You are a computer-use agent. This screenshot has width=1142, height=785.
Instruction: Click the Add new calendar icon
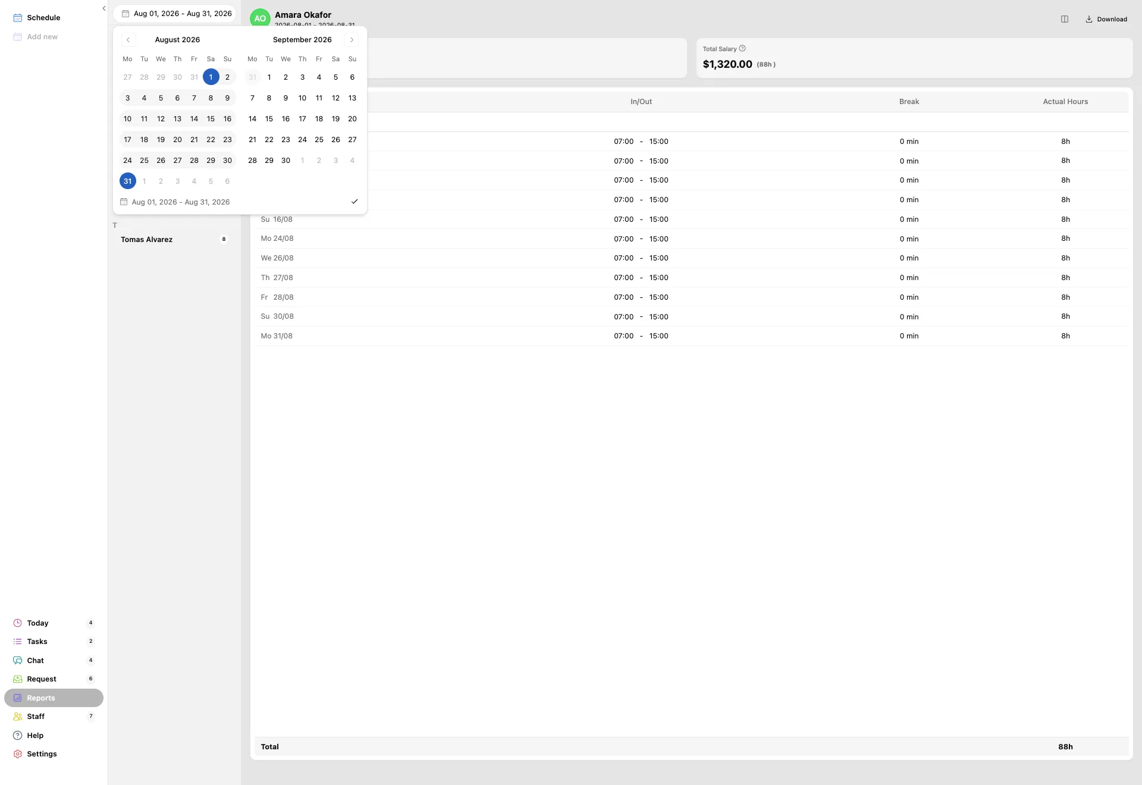point(18,37)
